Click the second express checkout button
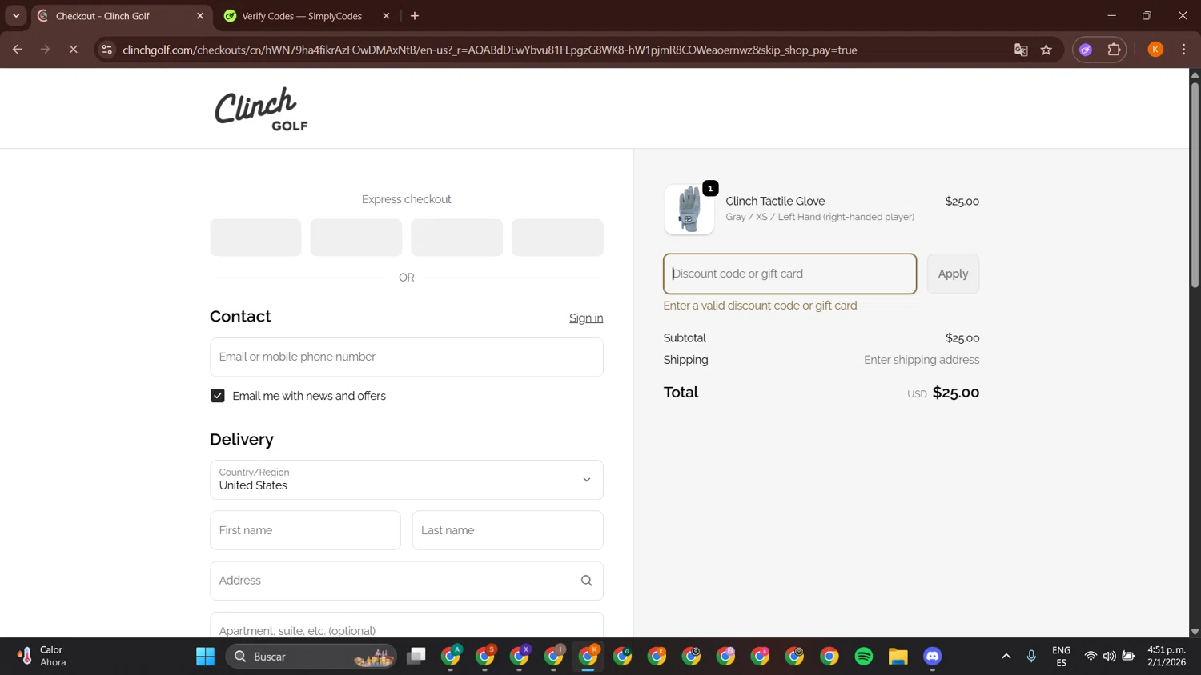The height and width of the screenshot is (675, 1201). (356, 238)
